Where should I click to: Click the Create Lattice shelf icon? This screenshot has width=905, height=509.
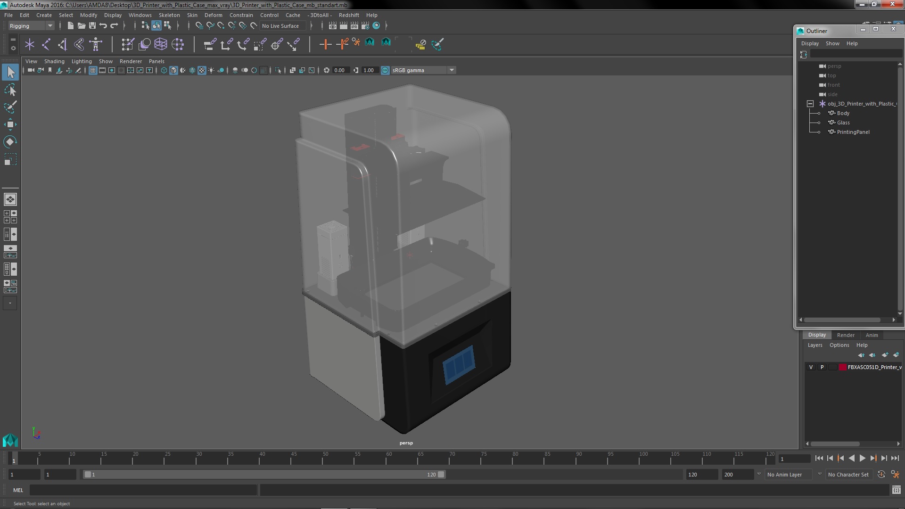click(161, 45)
